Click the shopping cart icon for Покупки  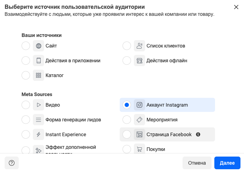click(139, 149)
